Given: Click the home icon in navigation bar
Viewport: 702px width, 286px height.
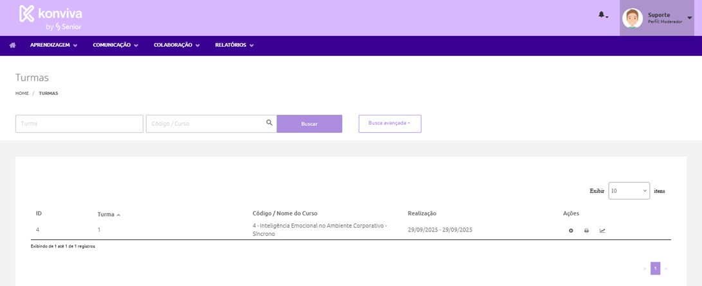Looking at the screenshot, I should 12,46.
